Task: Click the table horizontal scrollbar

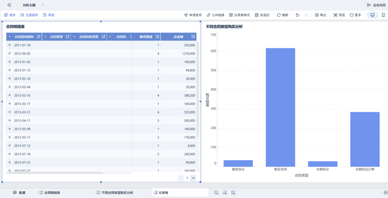Action: pyautogui.click(x=55, y=173)
